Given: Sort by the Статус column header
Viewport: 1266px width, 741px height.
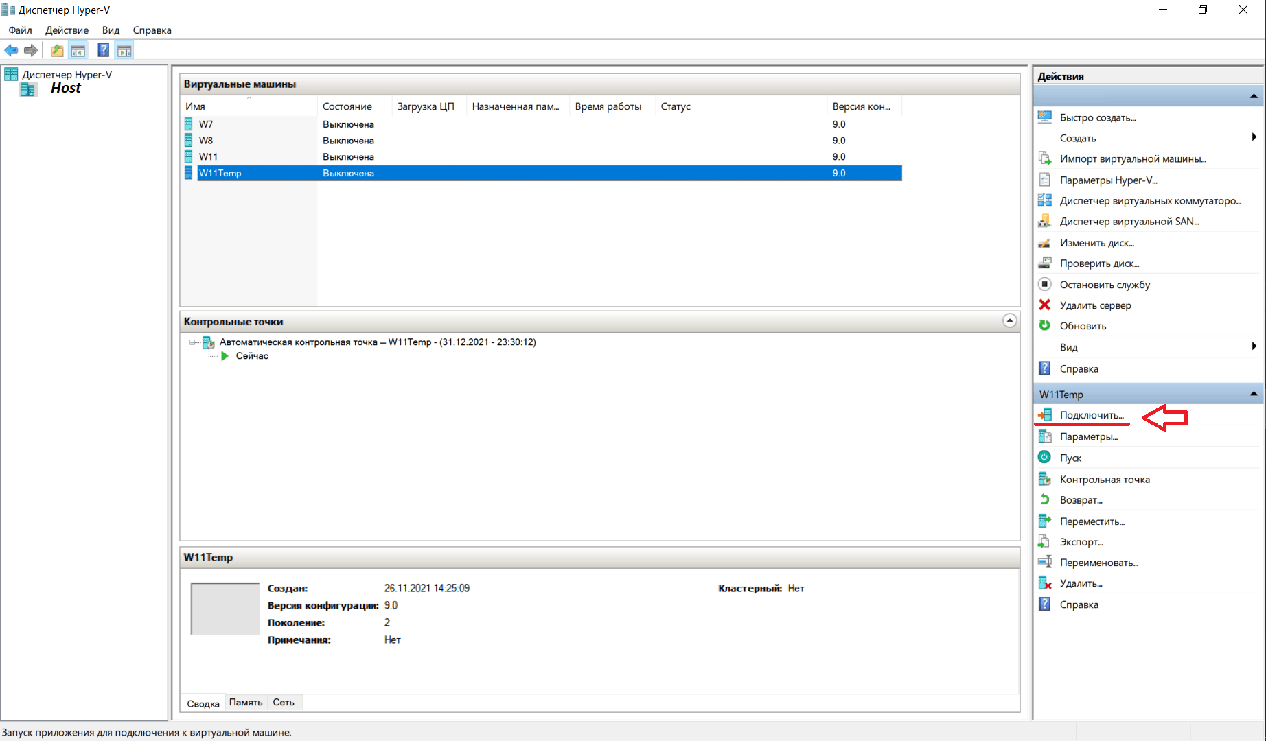Looking at the screenshot, I should point(741,106).
